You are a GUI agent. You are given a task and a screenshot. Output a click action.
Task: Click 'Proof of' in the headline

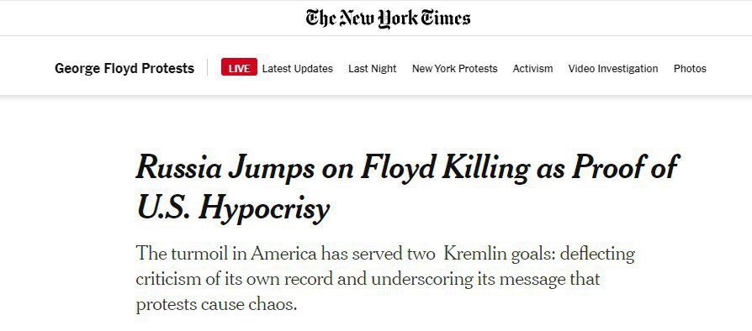(625, 168)
